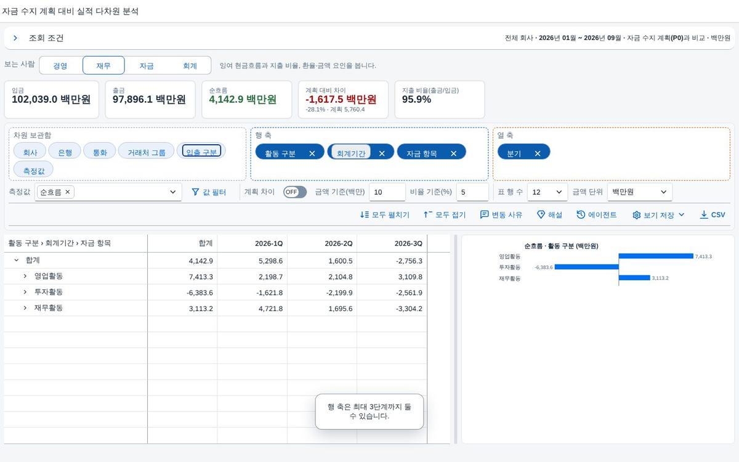Click the 투자활동 chart bar
Screen dimensions: 739x462
point(587,267)
